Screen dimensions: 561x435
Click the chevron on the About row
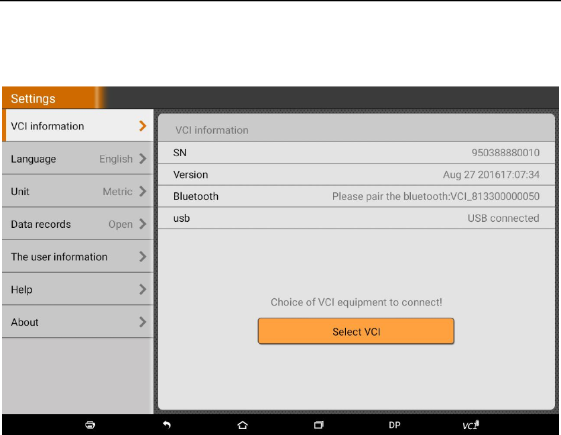143,322
